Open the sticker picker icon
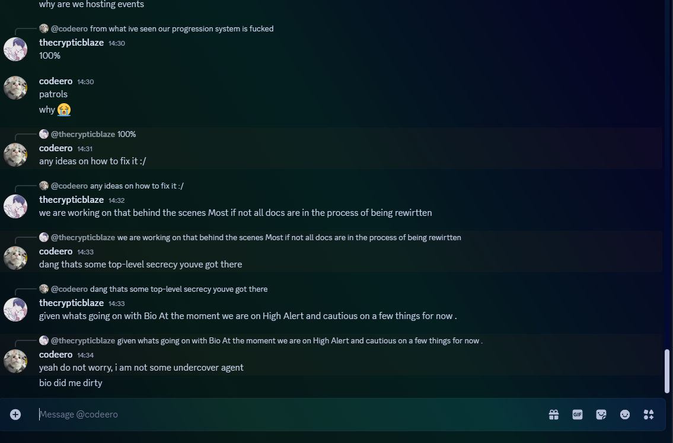 [x=601, y=415]
